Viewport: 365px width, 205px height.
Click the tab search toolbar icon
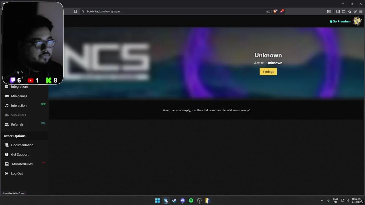pyautogui.click(x=329, y=11)
